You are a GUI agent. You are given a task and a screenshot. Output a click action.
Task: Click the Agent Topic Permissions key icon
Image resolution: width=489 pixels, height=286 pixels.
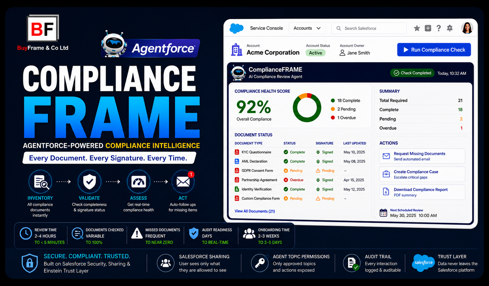pyautogui.click(x=260, y=263)
